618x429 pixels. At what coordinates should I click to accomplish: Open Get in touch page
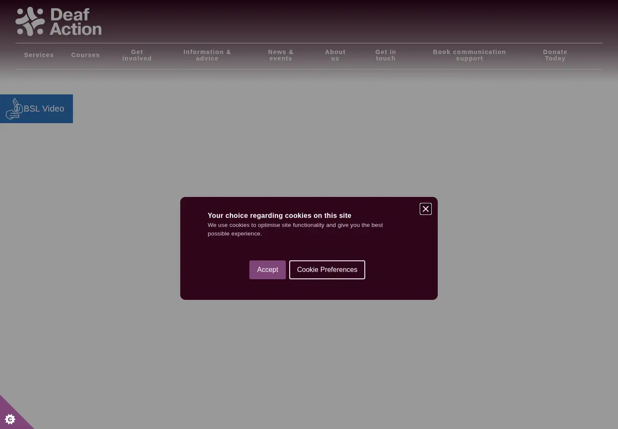point(386,55)
